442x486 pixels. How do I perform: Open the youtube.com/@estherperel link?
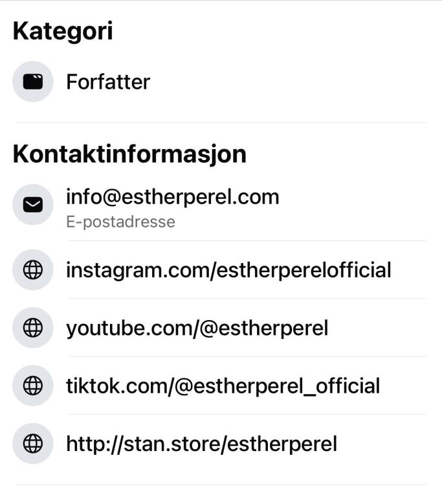coord(197,328)
